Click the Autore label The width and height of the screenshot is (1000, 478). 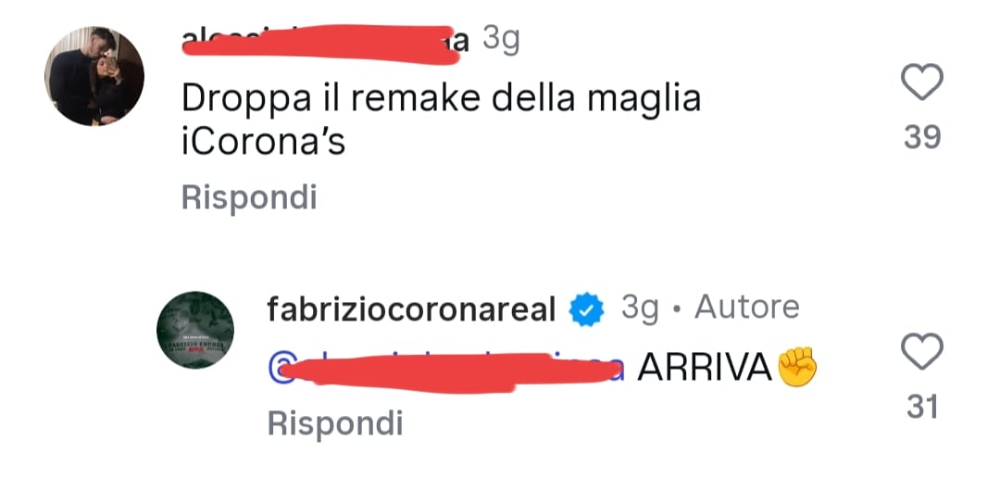coord(747,307)
